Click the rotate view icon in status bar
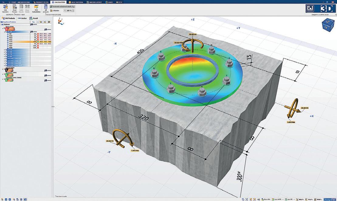Screen dimensions: 337x201 (x=243, y=199)
